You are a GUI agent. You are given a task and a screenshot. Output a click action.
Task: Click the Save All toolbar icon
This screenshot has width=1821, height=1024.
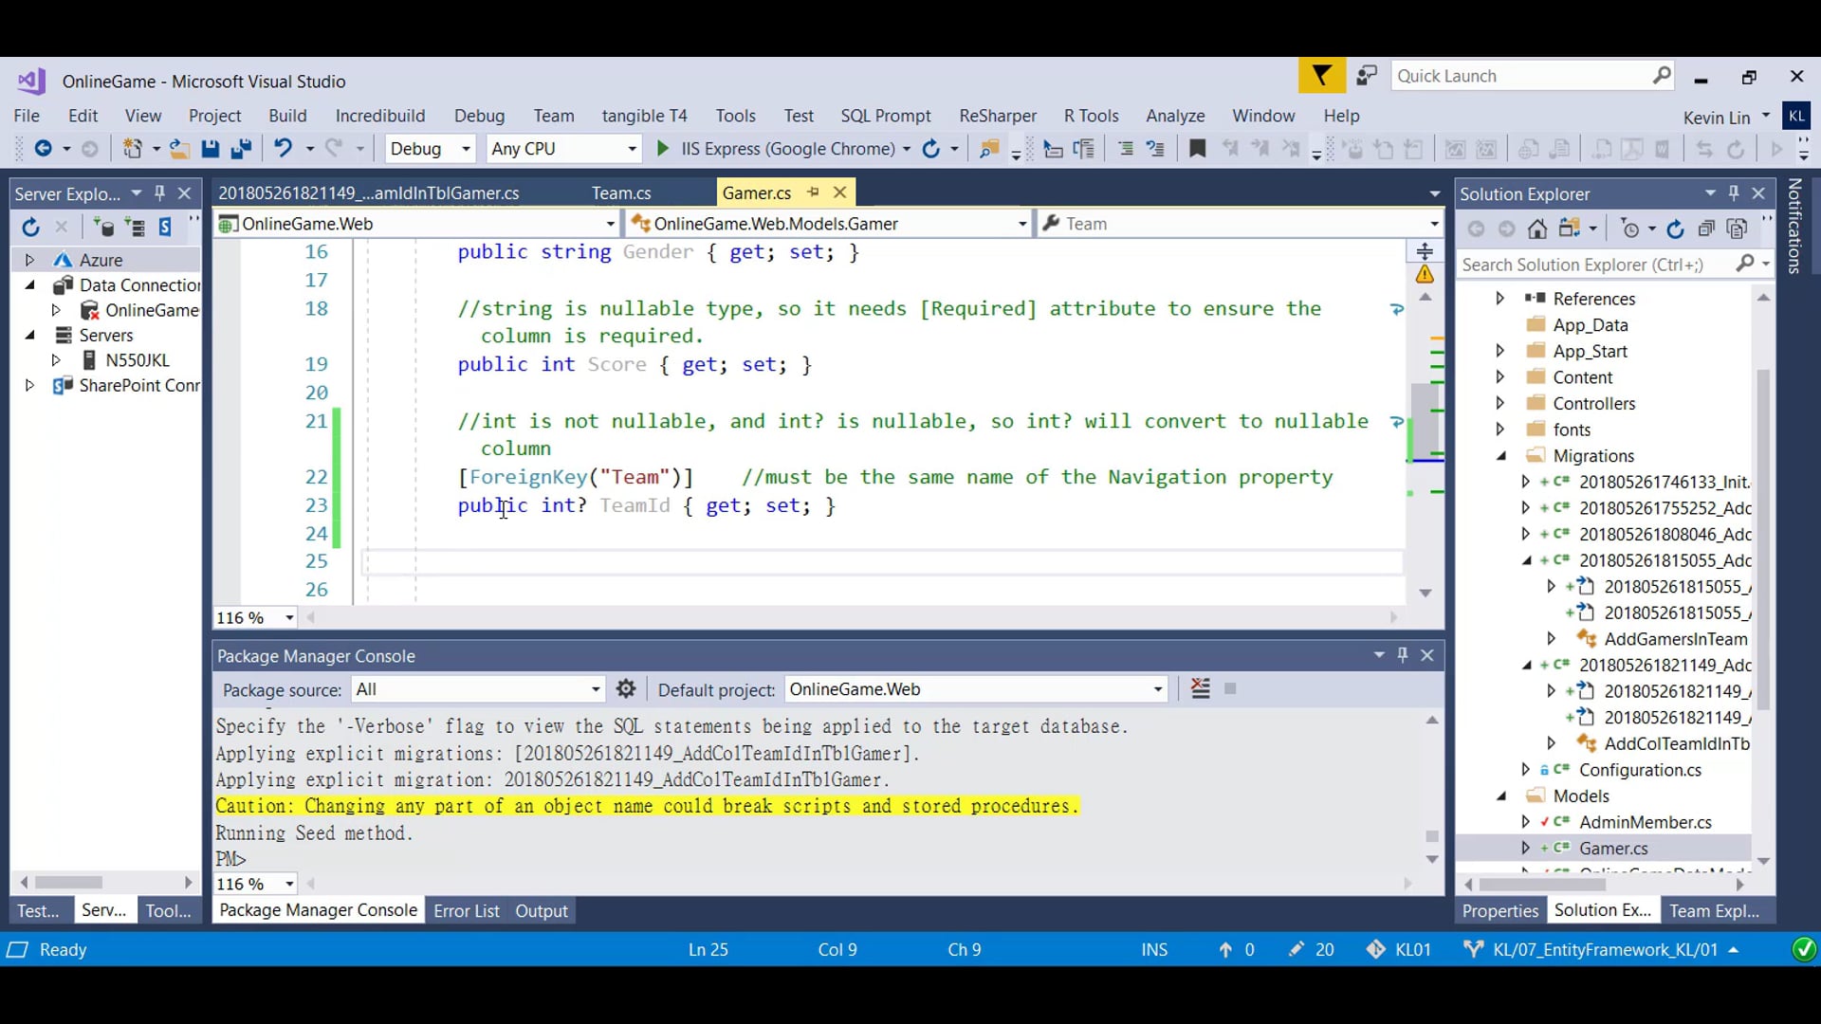click(241, 149)
